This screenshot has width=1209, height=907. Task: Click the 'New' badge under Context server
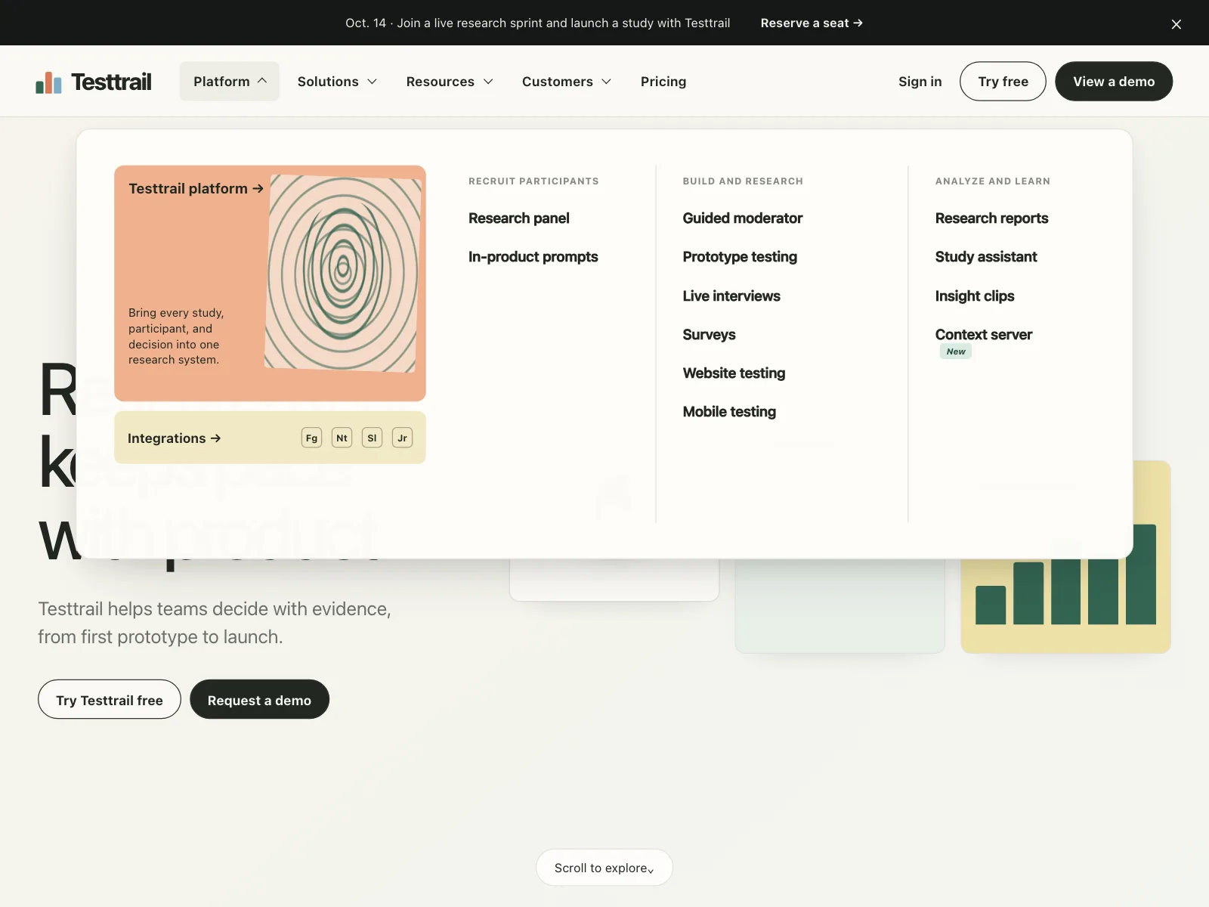[956, 351]
